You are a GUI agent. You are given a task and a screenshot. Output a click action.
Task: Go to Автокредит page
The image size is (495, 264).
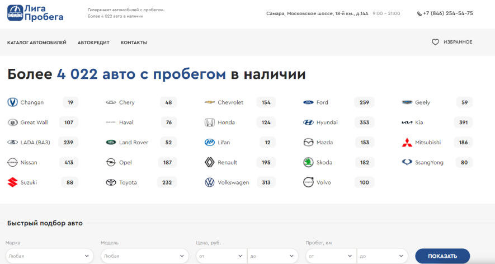[93, 43]
